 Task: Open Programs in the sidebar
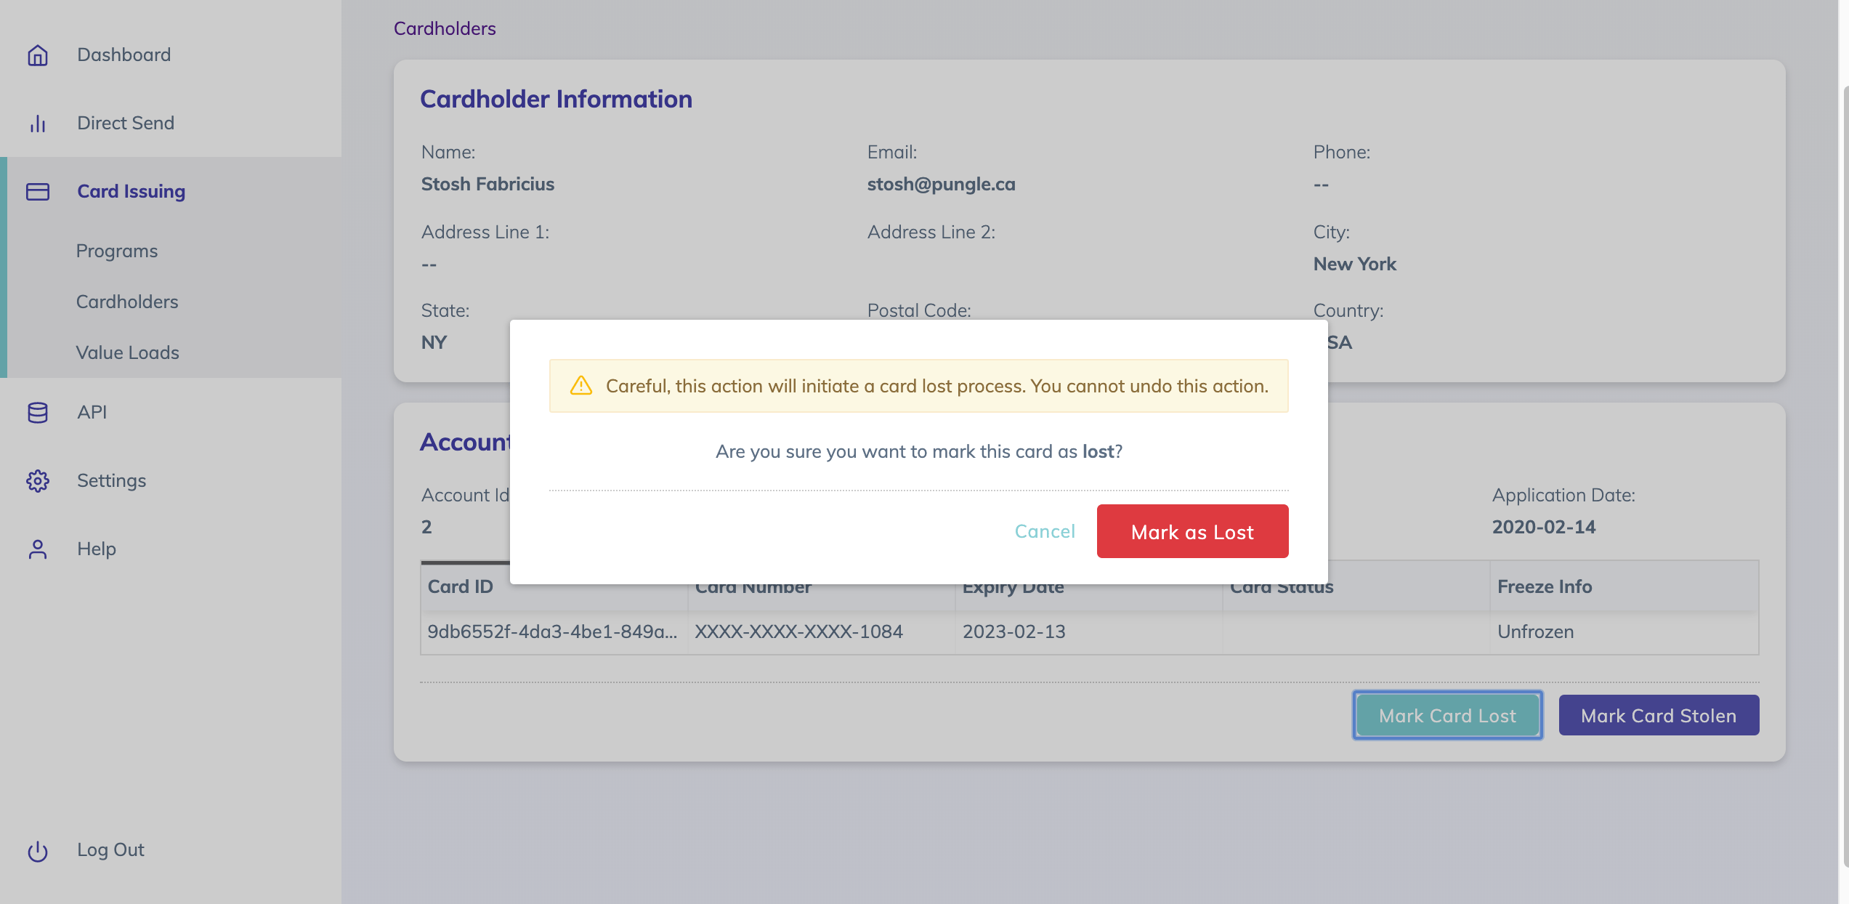pyautogui.click(x=116, y=251)
